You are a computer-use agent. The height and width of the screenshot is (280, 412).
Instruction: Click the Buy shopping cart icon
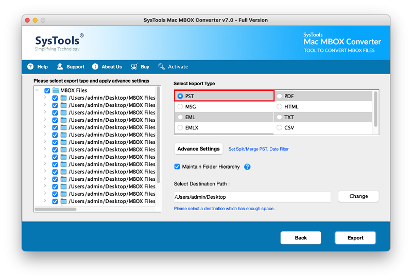coord(134,67)
